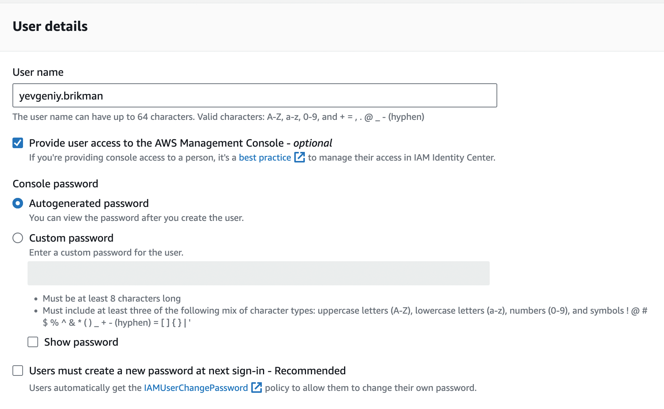This screenshot has width=664, height=409.
Task: Check Users must create a new password
Action: click(x=18, y=371)
